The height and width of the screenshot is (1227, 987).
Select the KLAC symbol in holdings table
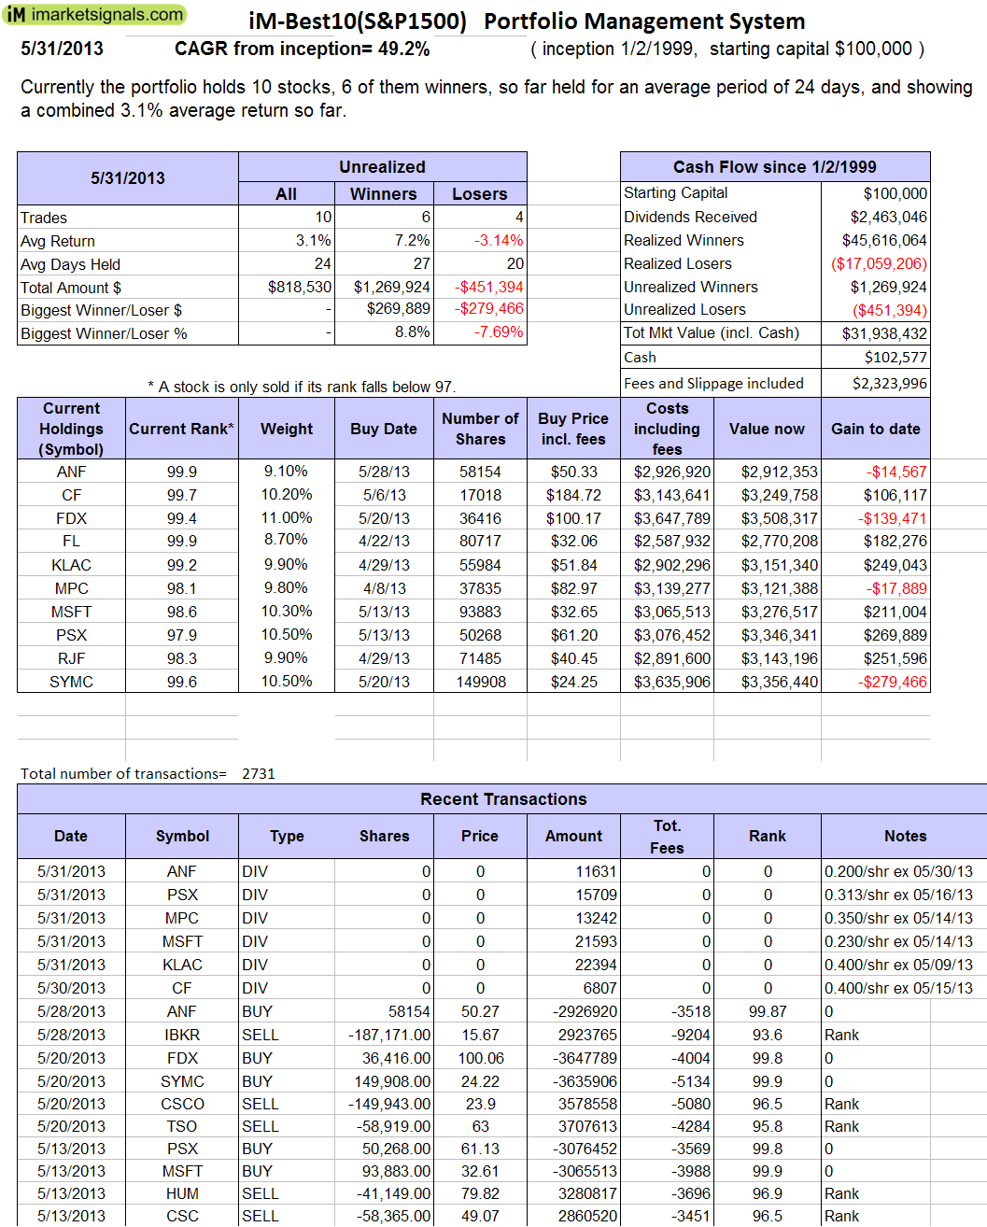pos(72,565)
